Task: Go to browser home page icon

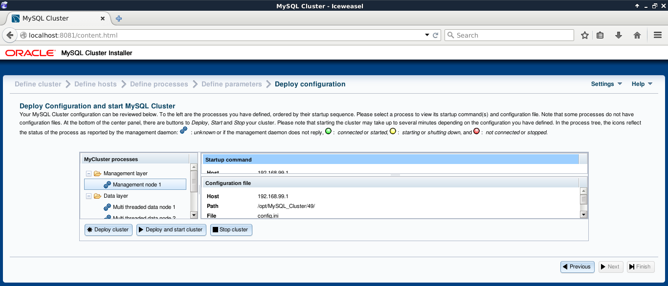Action: [637, 35]
